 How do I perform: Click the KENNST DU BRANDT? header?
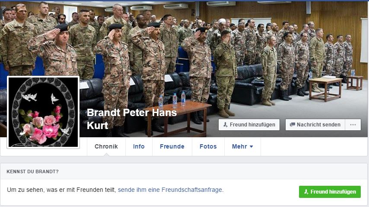click(32, 171)
